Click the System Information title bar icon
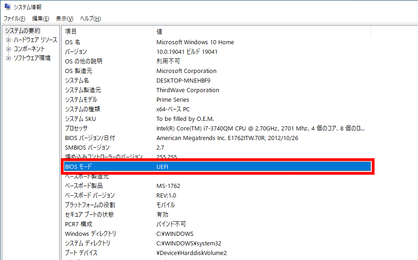The width and height of the screenshot is (418, 260). click(x=7, y=7)
